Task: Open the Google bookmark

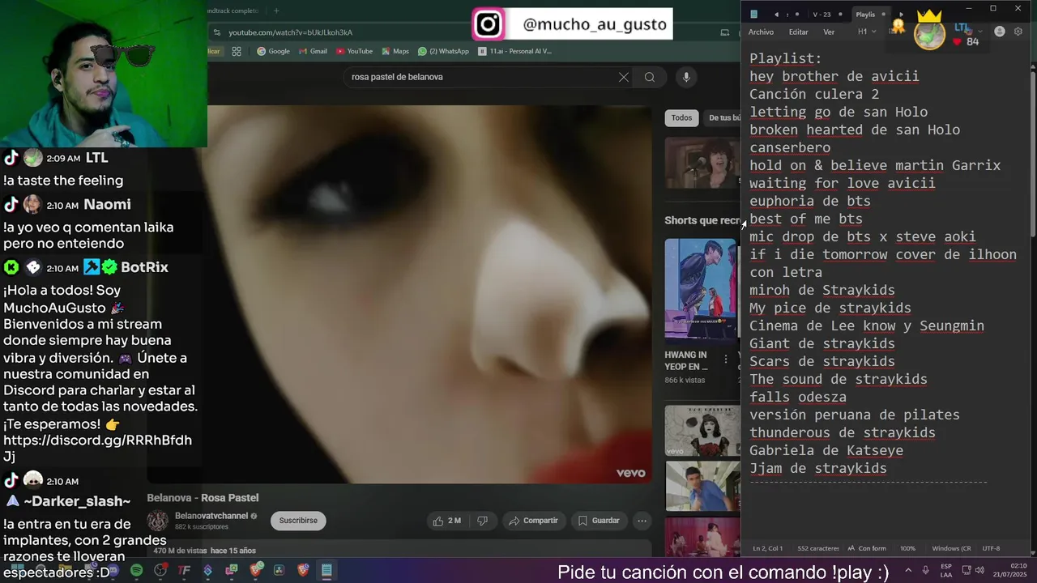Action: [x=273, y=51]
